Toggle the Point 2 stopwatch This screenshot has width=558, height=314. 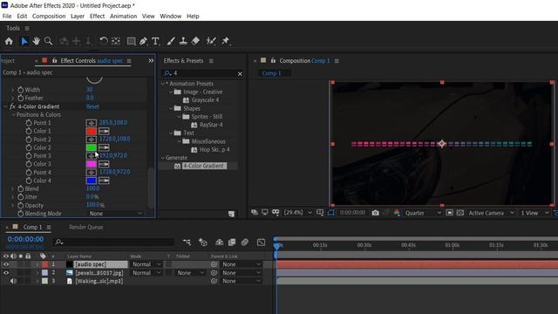[x=29, y=140]
